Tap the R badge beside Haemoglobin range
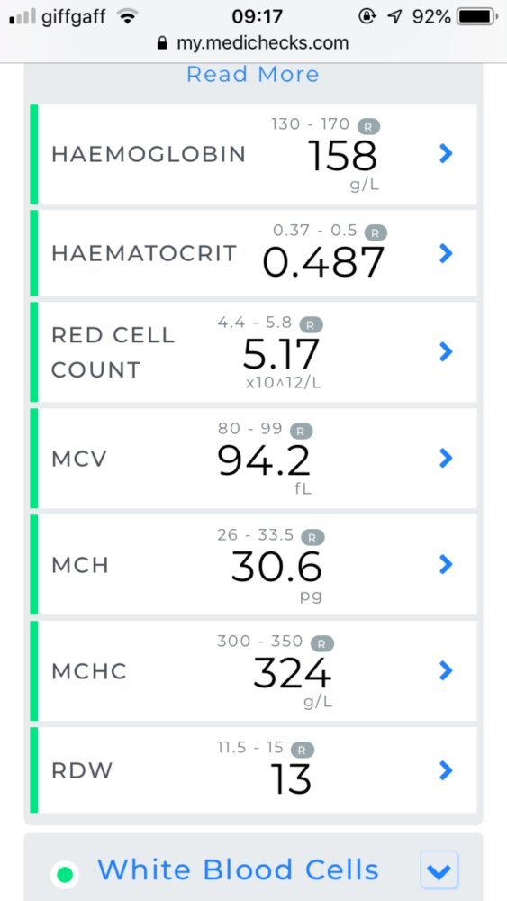The image size is (507, 901). tap(368, 126)
